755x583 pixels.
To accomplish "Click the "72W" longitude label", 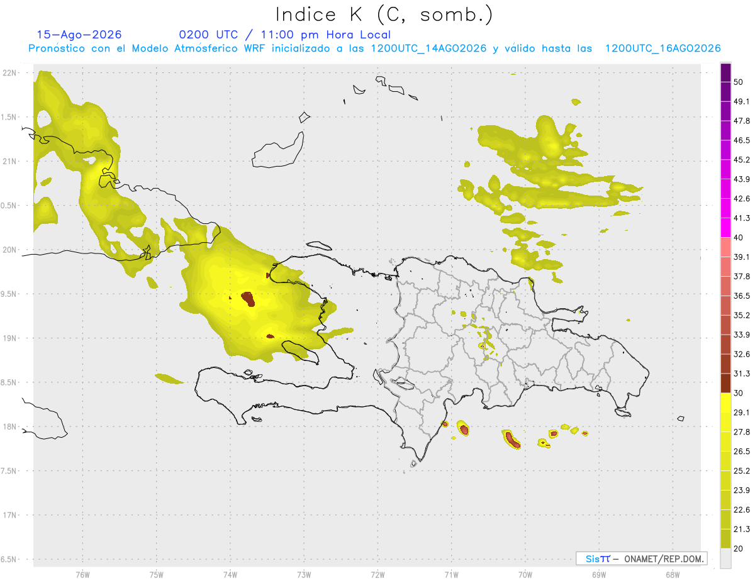I will (x=377, y=574).
